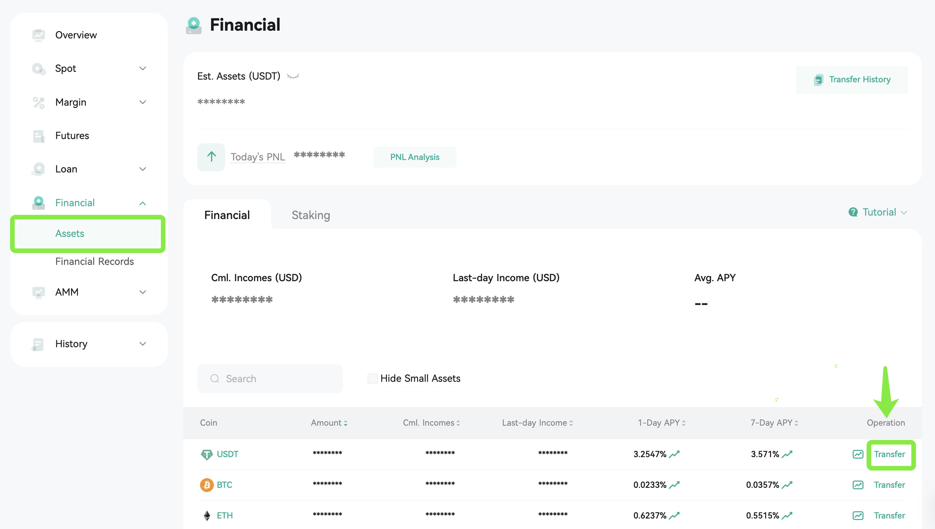
Task: Collapse the Financial menu chevron
Action: [143, 203]
